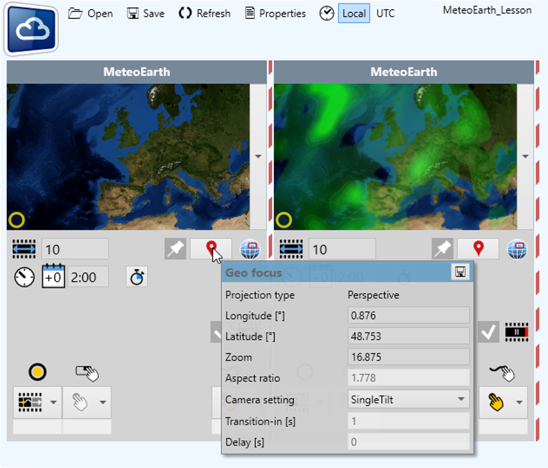Click the right panel filmstrip duration icon
Image resolution: width=548 pixels, height=468 pixels.
pos(291,249)
